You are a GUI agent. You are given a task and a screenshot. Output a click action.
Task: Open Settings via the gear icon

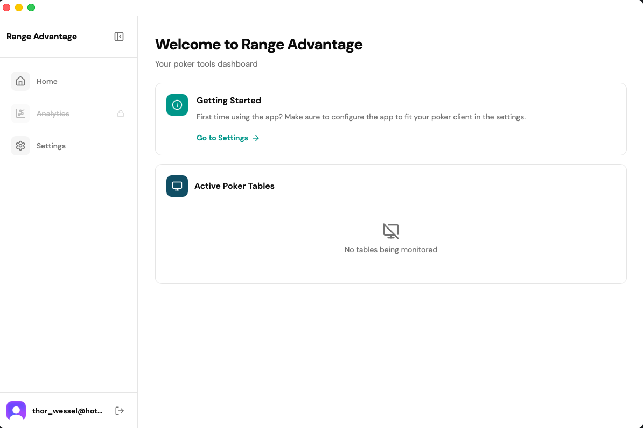coord(20,146)
